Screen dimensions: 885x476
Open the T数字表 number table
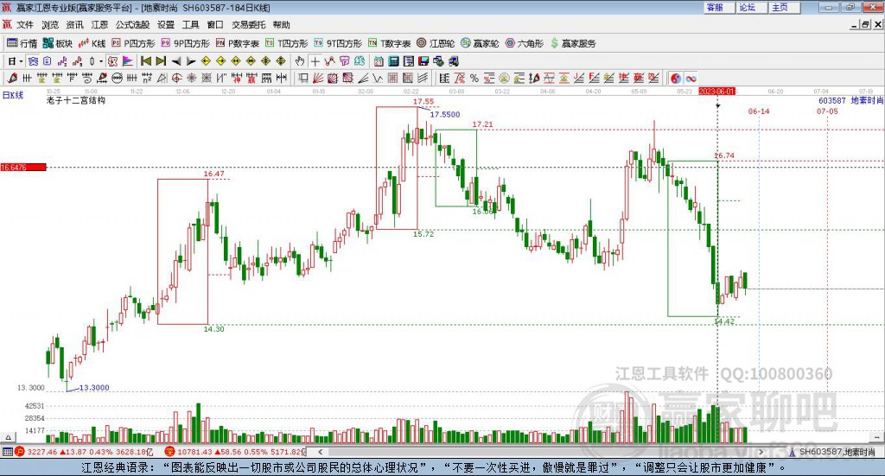click(x=390, y=43)
